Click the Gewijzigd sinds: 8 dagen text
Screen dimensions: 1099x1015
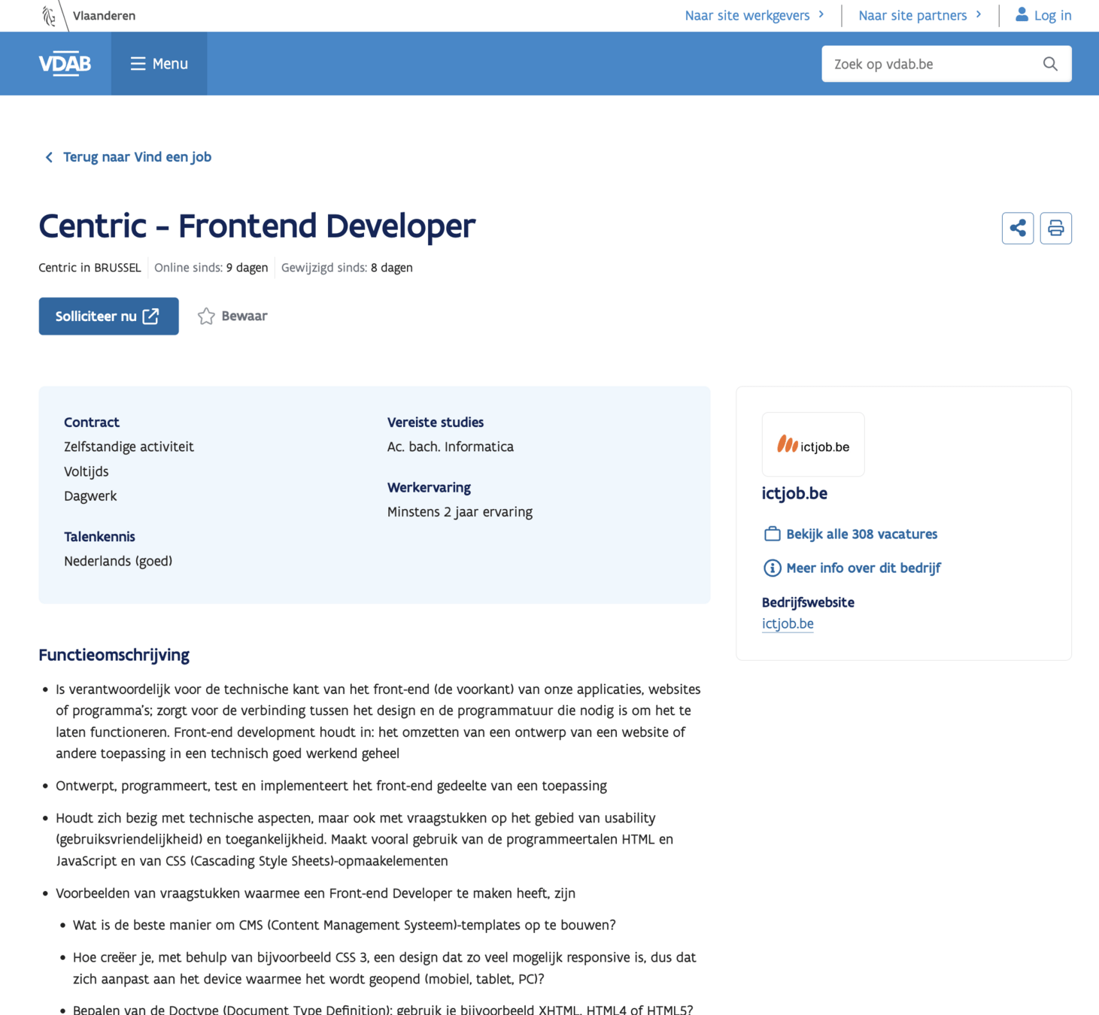(x=347, y=268)
